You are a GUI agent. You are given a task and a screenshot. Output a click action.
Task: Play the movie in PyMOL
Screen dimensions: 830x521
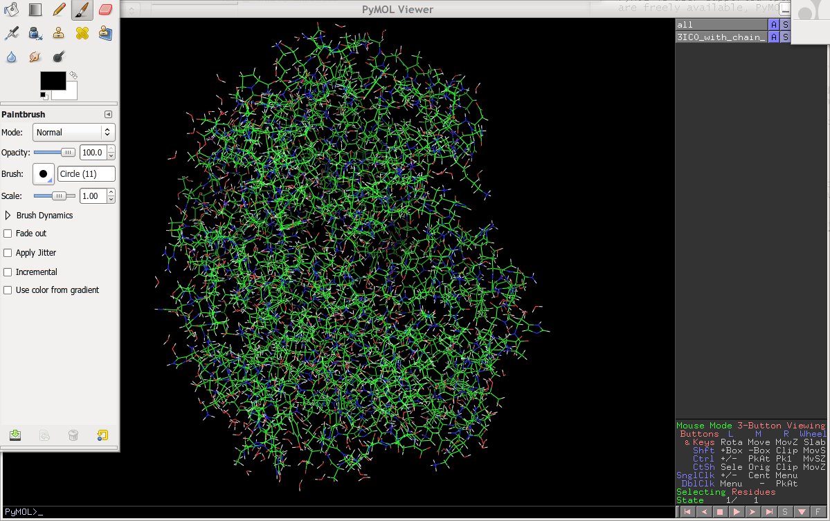click(x=737, y=511)
